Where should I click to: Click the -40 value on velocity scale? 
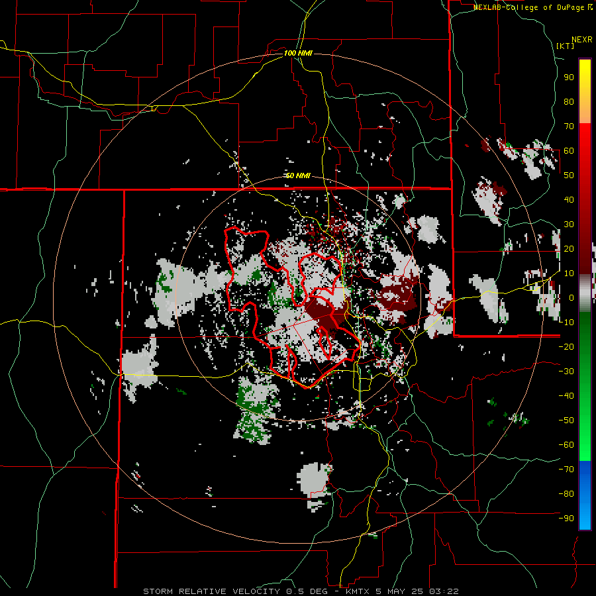(x=566, y=396)
